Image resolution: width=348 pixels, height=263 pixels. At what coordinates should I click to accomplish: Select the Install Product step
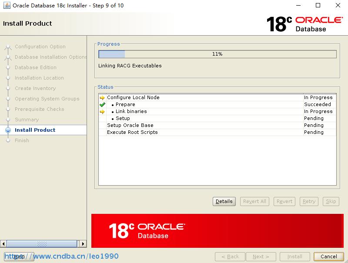point(35,130)
